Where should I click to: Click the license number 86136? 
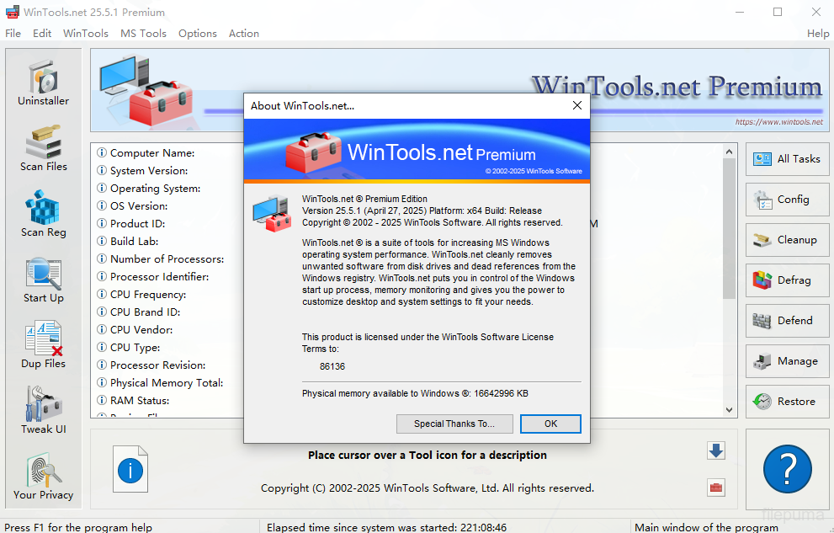332,366
